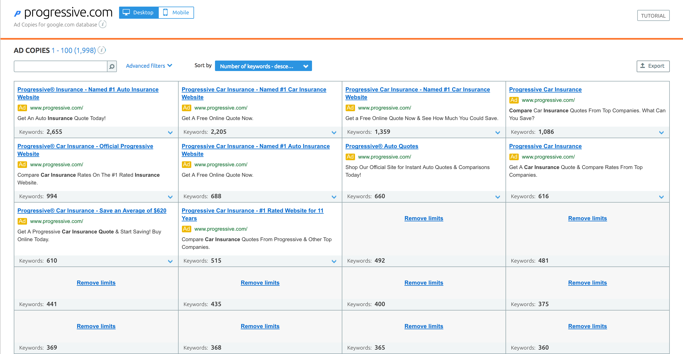Open Progressive Auto Quotes ad title link

[382, 146]
